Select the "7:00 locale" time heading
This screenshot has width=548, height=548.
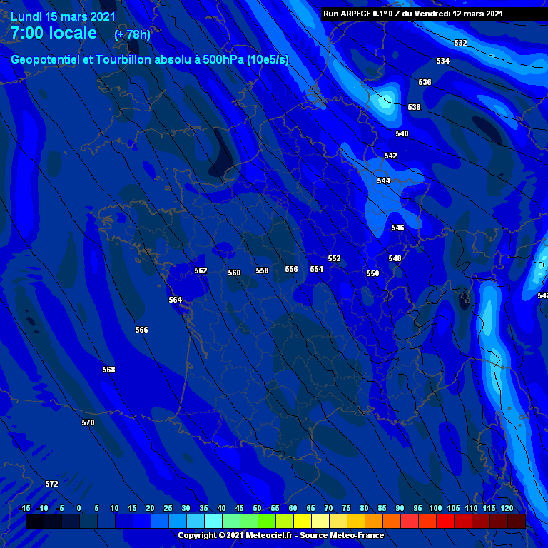[54, 33]
